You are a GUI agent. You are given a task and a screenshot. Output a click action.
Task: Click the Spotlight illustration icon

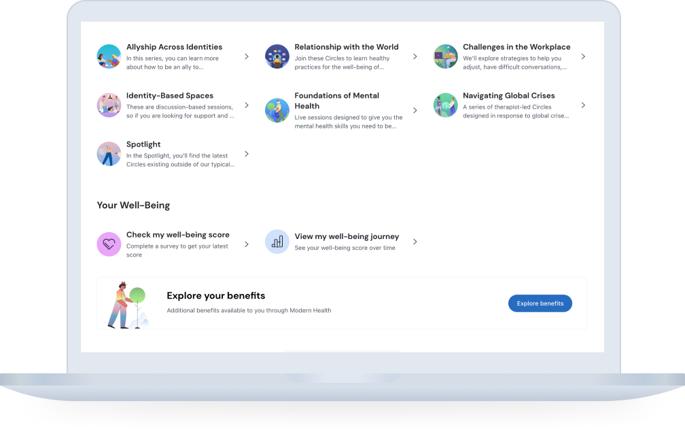coord(109,154)
